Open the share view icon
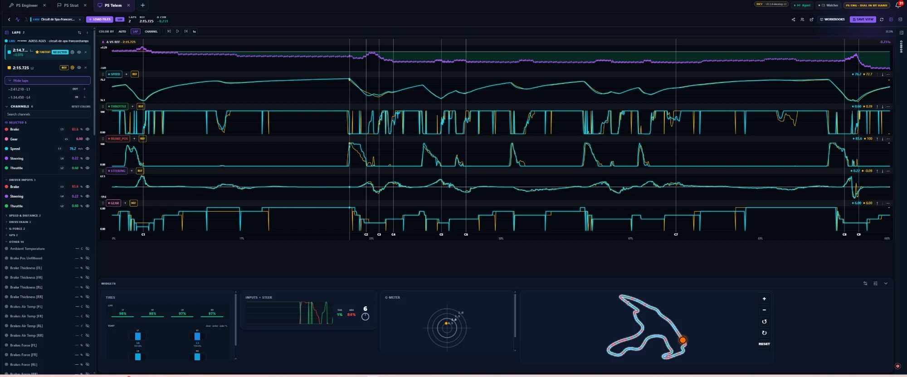Viewport: 907px width, 377px height. (793, 19)
